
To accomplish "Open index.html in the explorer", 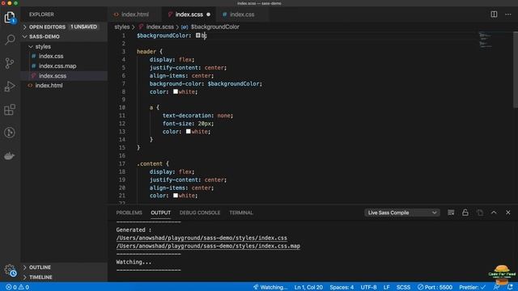I will (64, 86).
